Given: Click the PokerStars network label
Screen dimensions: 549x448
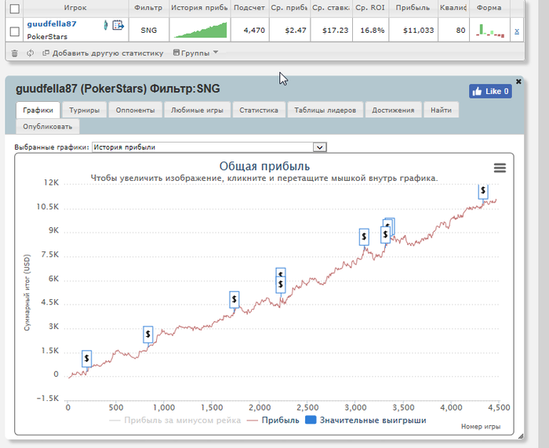Looking at the screenshot, I should (47, 37).
